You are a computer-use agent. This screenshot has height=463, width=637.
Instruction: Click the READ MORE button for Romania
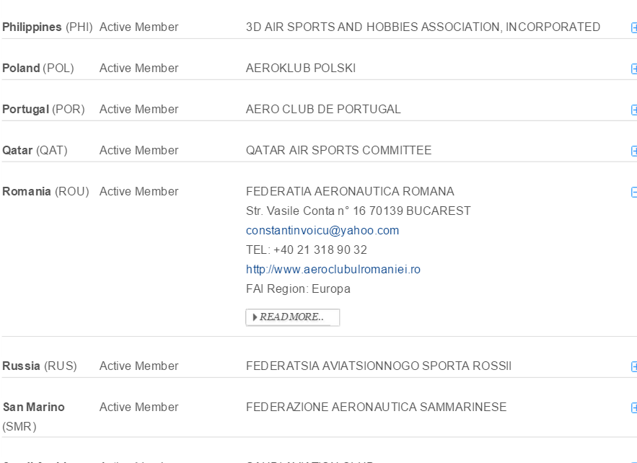[x=292, y=317]
